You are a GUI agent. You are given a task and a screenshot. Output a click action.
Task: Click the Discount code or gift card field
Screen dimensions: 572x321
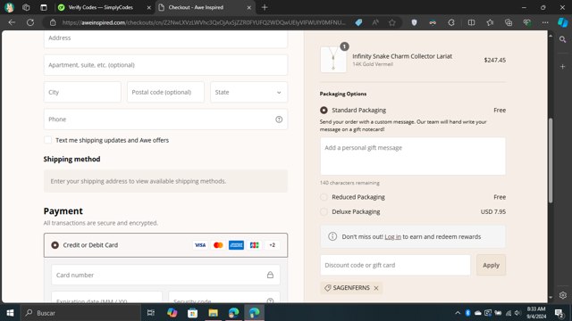point(395,266)
